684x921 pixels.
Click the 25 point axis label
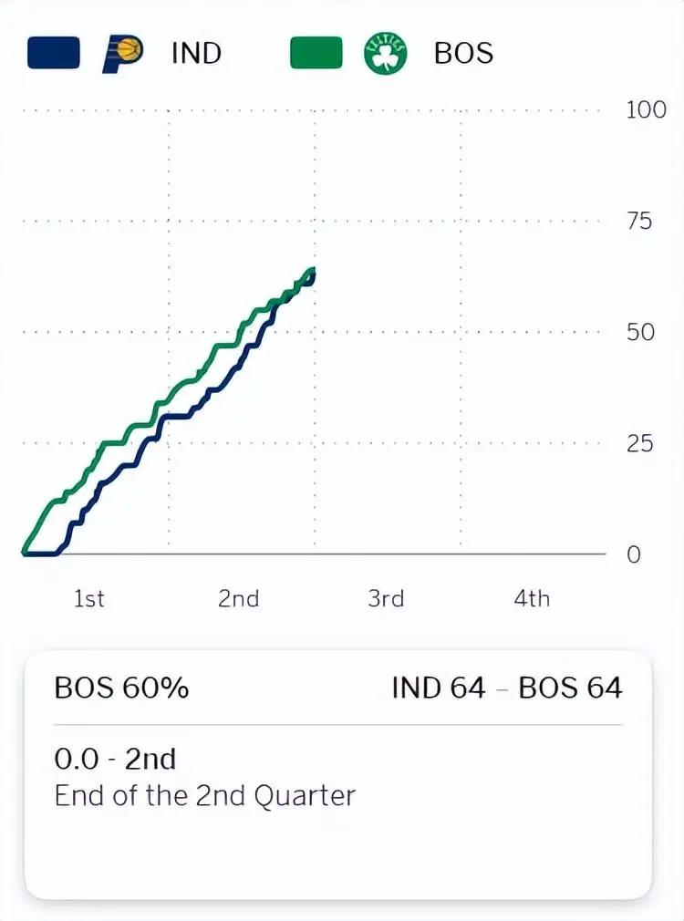640,444
